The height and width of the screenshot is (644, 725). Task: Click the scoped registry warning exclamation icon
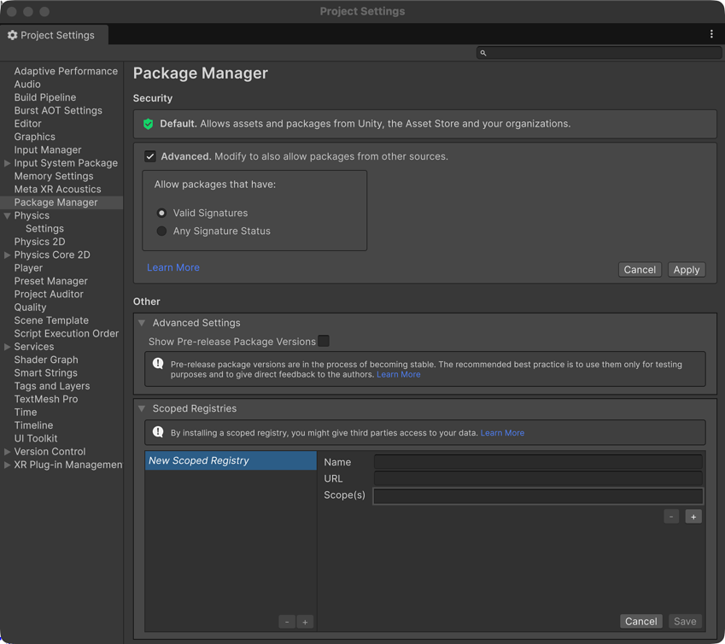point(158,432)
